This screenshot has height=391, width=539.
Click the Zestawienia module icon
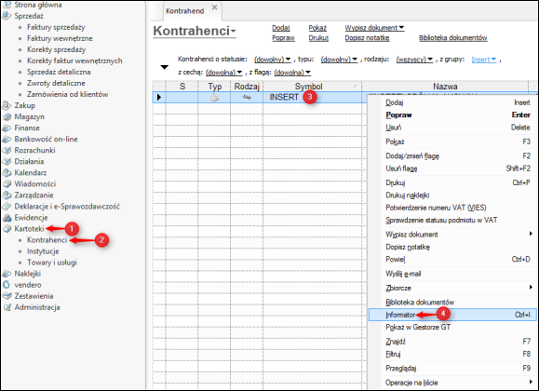(7, 296)
